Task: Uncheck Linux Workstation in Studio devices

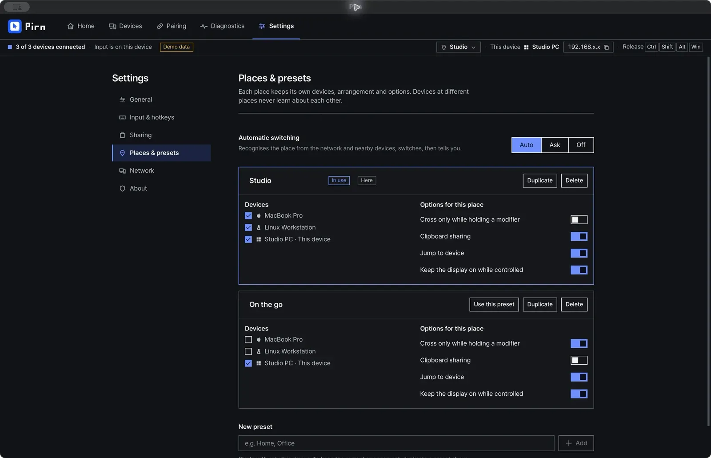Action: tap(248, 227)
